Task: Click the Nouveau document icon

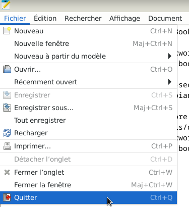Action: point(7,31)
